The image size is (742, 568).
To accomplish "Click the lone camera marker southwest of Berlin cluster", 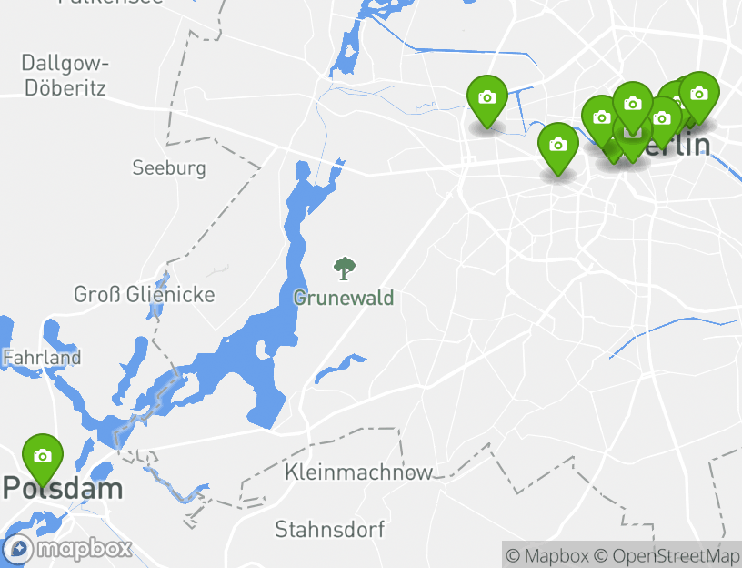I will 558,147.
